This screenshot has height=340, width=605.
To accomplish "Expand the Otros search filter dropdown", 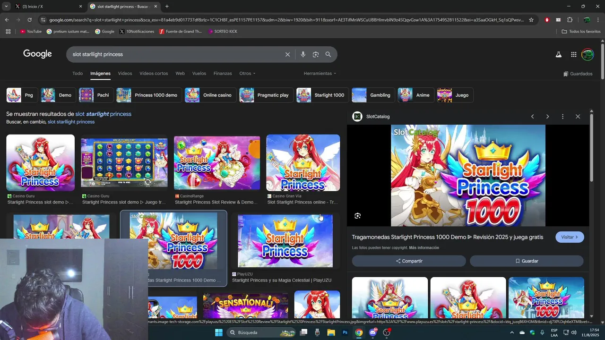I will coord(247,74).
